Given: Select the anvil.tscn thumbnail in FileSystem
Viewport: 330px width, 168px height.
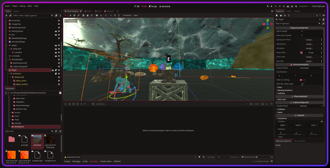Looking at the screenshot, I should pyautogui.click(x=37, y=141).
